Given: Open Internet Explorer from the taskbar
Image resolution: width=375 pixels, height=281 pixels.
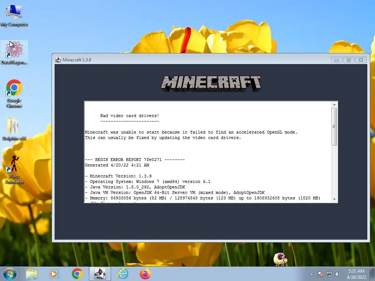Looking at the screenshot, I should point(123,274).
